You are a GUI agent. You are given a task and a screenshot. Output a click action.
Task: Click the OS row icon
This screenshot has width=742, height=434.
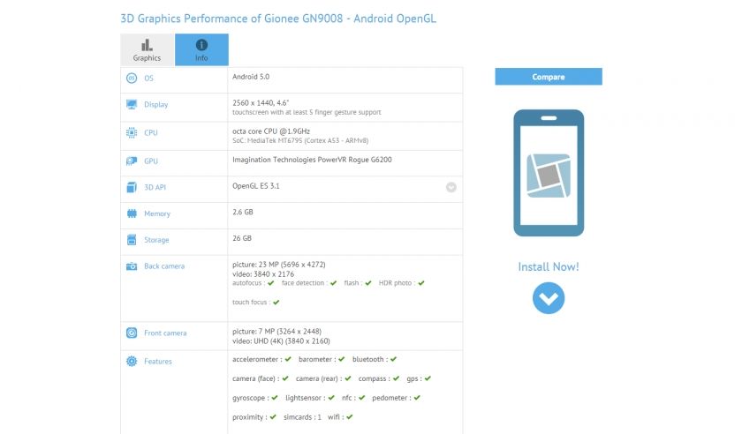click(132, 78)
